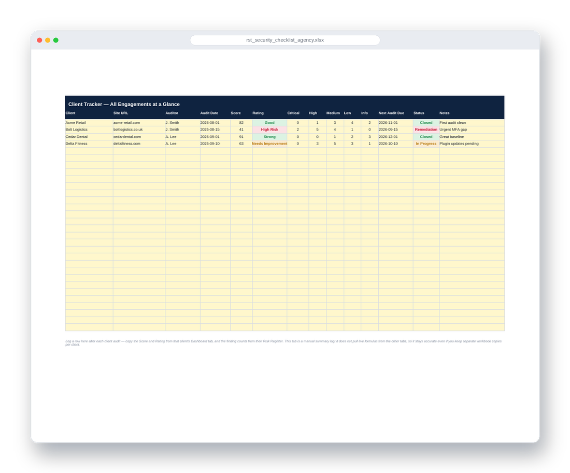The height and width of the screenshot is (473, 570).
Task: Click the rst_security_checklist_agency.xlsx title field
Action: (x=285, y=40)
